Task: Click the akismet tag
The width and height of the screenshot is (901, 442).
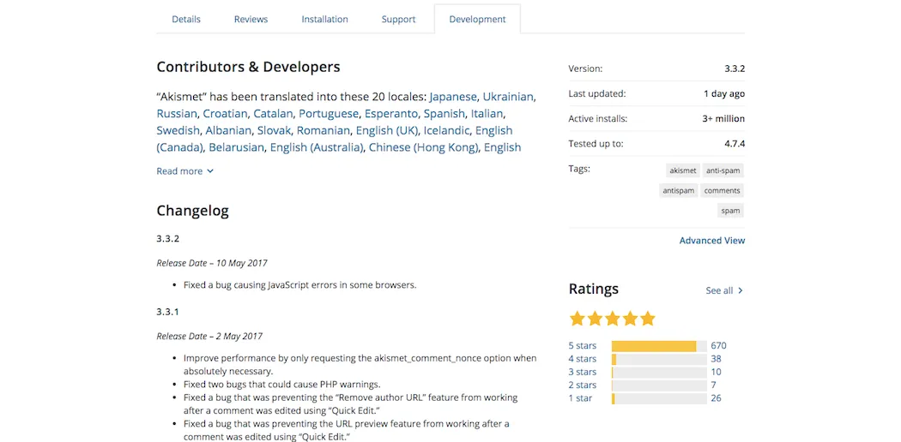Action: (683, 170)
